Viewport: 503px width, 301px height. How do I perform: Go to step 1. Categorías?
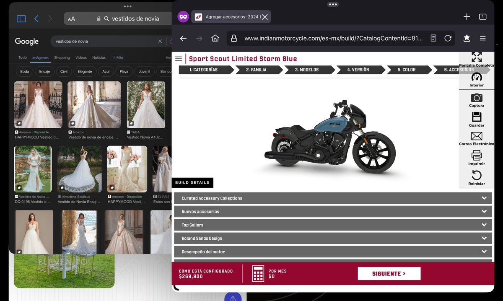pyautogui.click(x=206, y=70)
